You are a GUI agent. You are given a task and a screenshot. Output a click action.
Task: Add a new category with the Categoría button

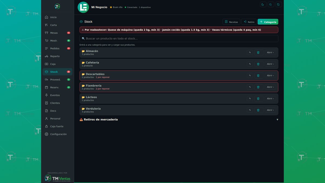(268, 22)
